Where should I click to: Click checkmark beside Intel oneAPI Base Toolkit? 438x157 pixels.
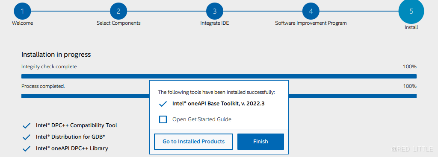(163, 104)
